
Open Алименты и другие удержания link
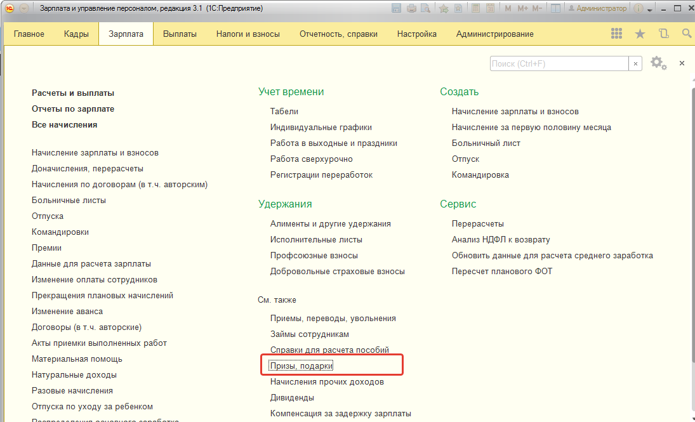pyautogui.click(x=331, y=224)
